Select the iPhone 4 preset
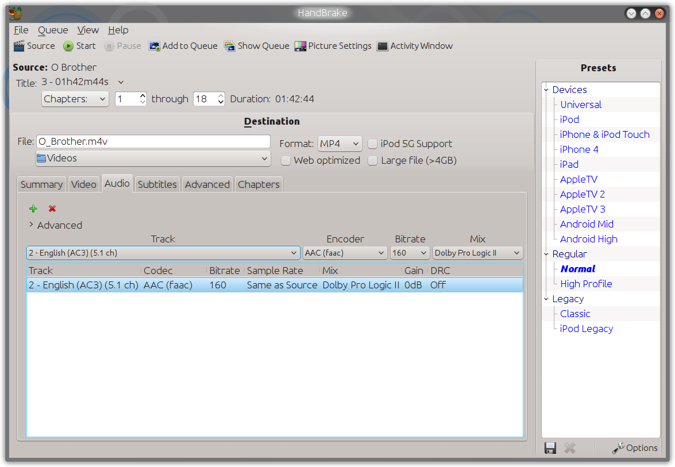 (x=579, y=150)
